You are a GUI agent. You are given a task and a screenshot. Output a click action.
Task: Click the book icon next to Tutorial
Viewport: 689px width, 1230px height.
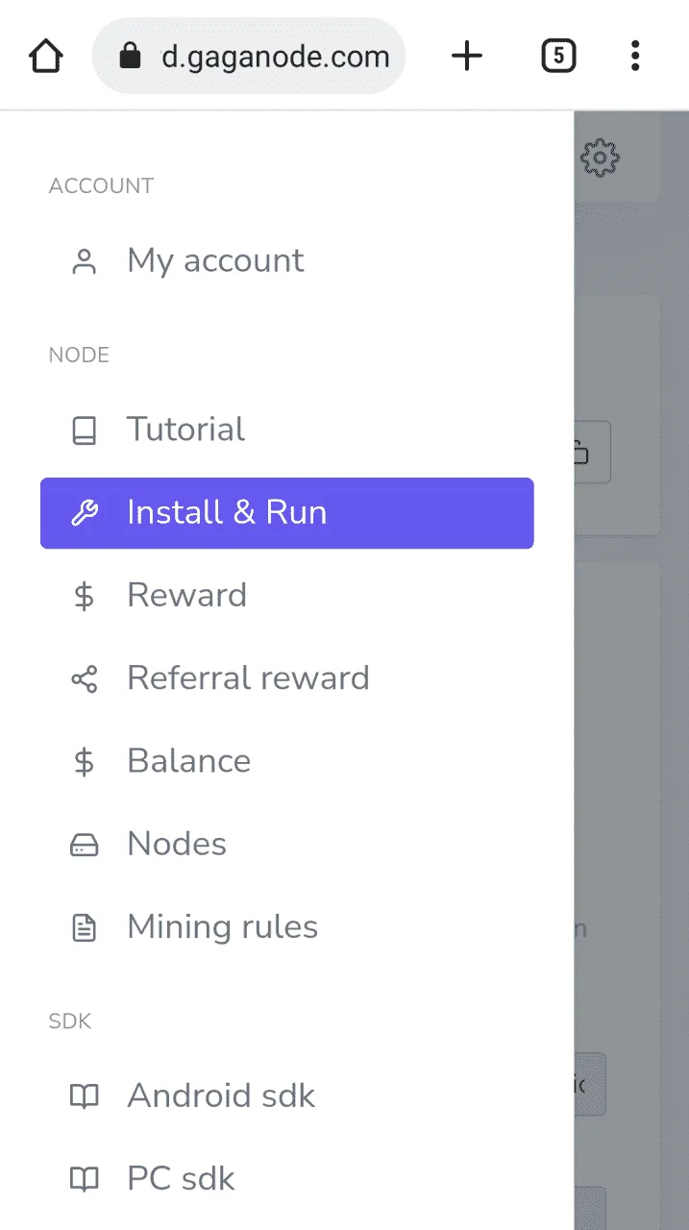[85, 430]
